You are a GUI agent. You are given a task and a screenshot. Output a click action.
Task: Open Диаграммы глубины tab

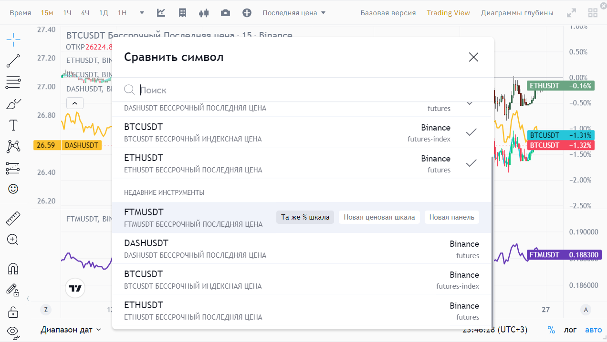[x=517, y=13]
